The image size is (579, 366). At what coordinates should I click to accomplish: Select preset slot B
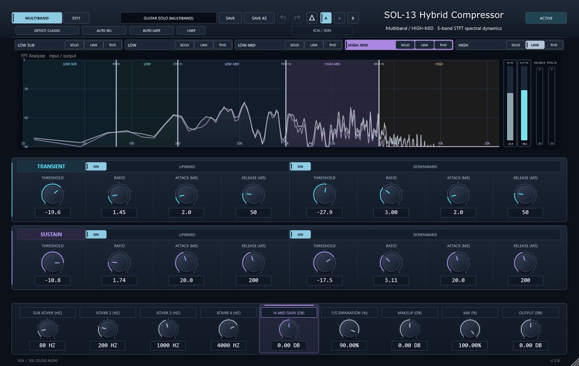tap(353, 18)
